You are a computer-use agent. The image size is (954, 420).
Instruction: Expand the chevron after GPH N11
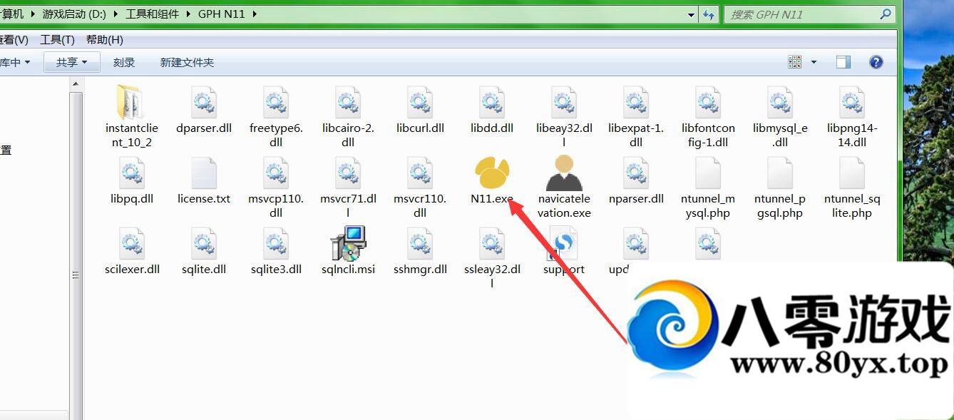pos(254,14)
